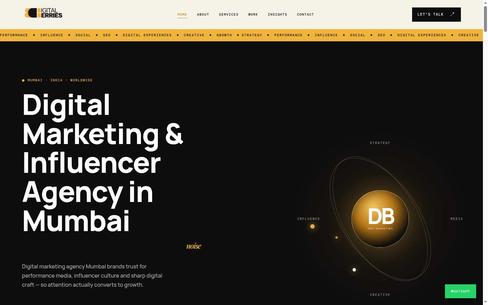
Task: Click the Let's Talk button
Action: point(436,15)
